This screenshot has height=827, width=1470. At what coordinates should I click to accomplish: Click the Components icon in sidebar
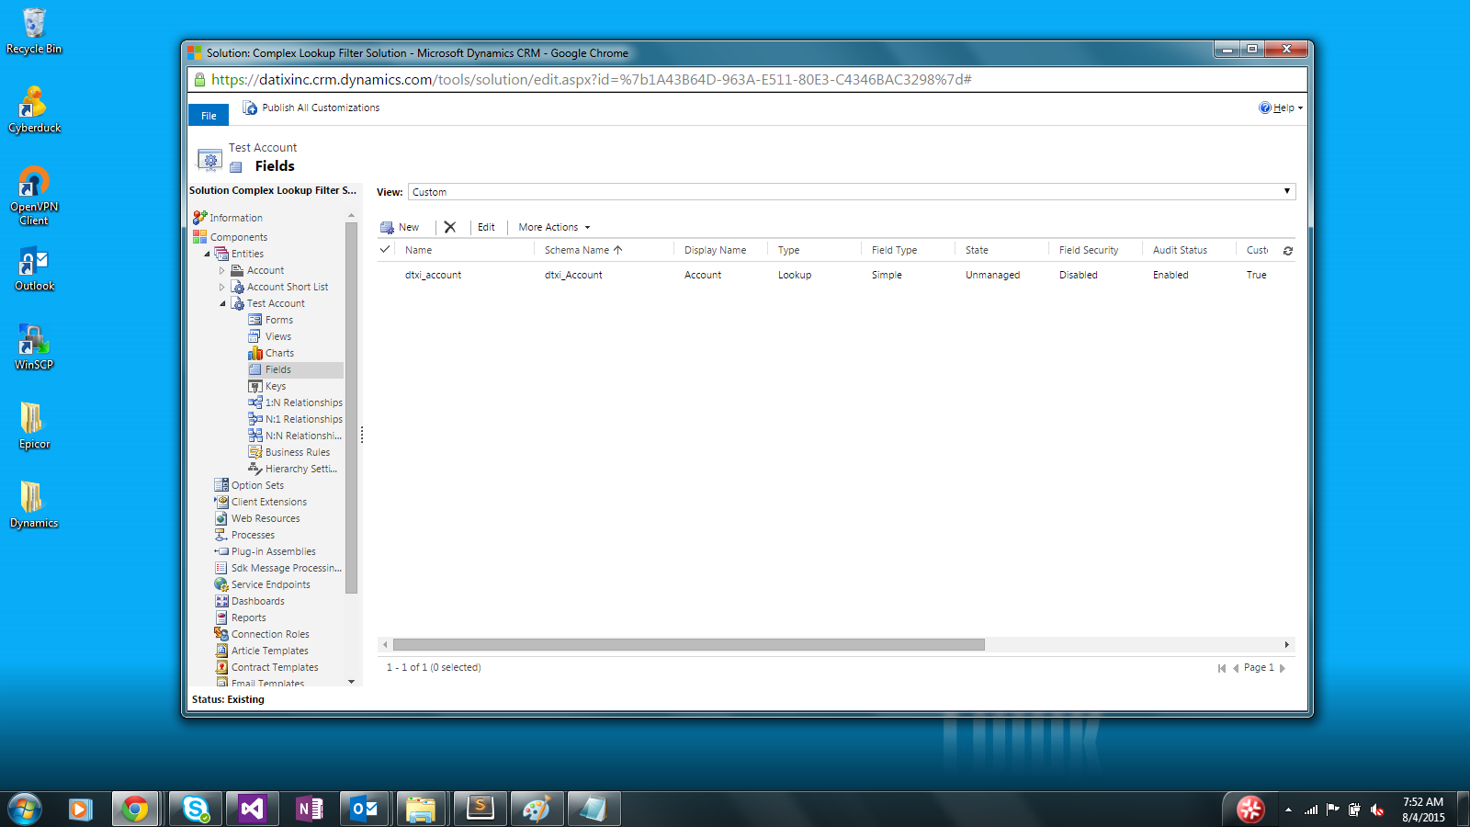(199, 237)
